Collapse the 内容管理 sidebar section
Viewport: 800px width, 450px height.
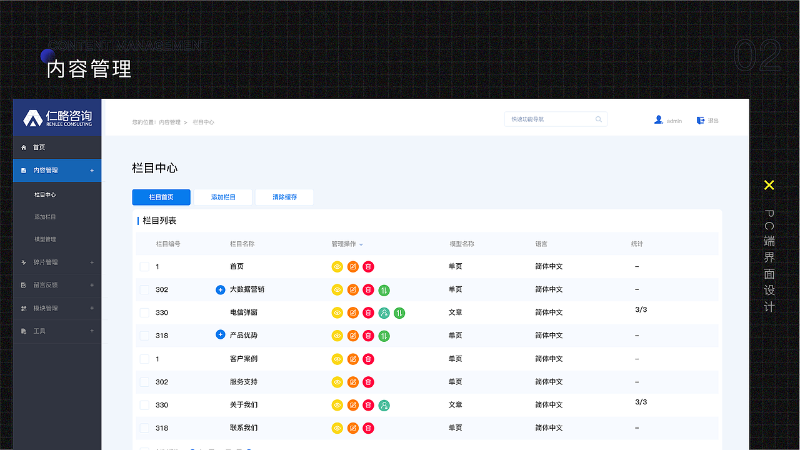(x=92, y=171)
